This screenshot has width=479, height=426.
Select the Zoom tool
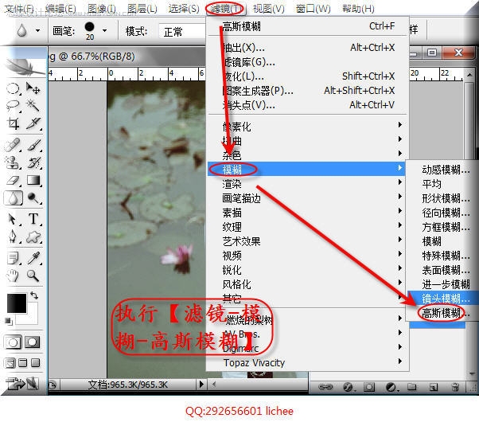coord(33,276)
